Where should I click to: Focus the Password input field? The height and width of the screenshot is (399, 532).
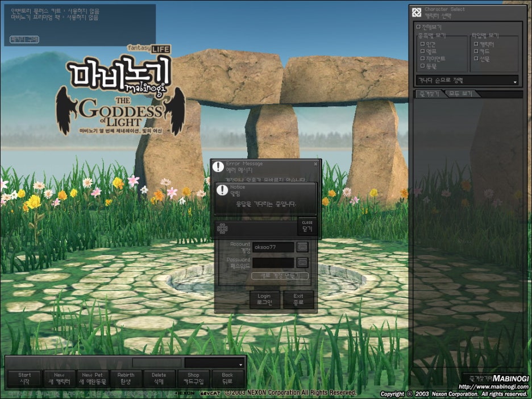point(273,262)
